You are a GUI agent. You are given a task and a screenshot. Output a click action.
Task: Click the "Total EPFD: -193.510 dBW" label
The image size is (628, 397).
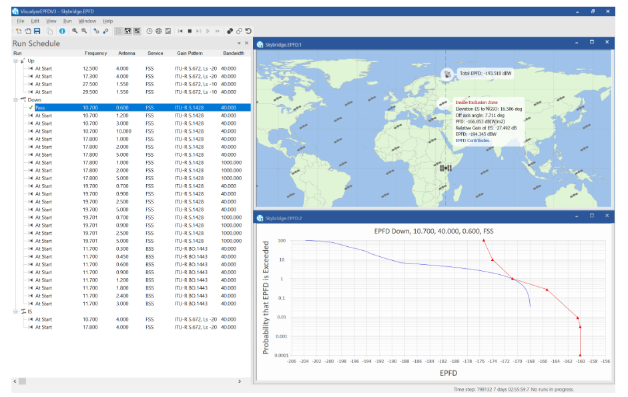point(485,73)
